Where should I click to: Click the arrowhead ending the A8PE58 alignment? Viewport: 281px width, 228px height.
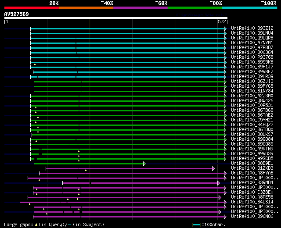[220, 198]
